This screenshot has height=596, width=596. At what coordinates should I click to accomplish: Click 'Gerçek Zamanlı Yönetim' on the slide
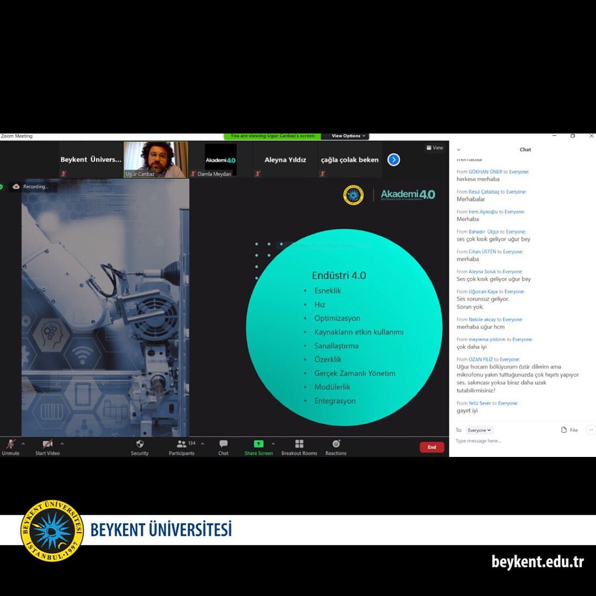pos(355,373)
